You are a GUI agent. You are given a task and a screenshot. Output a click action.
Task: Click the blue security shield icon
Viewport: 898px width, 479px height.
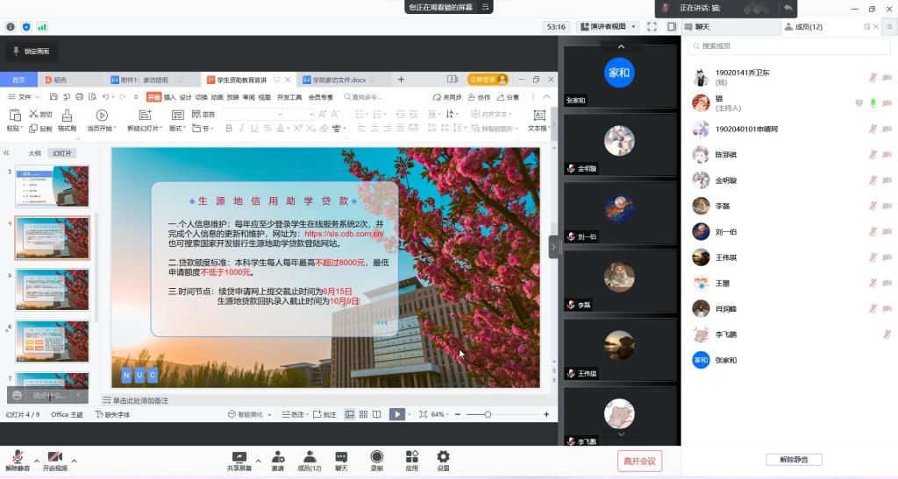tap(26, 27)
